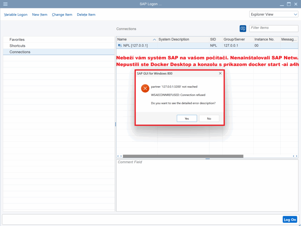301x226 pixels.
Task: Select Favorites in the left tree
Action: coord(17,39)
